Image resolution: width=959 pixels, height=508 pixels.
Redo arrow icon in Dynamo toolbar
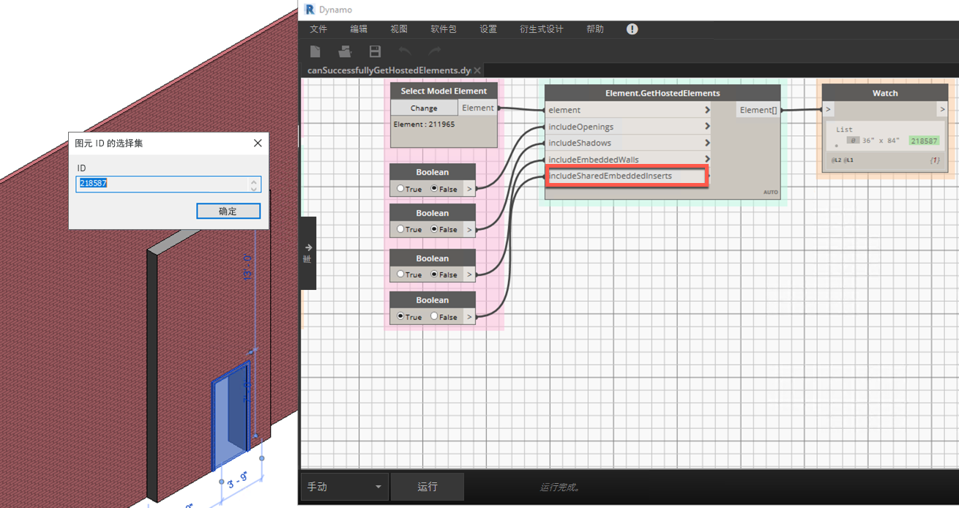[435, 51]
